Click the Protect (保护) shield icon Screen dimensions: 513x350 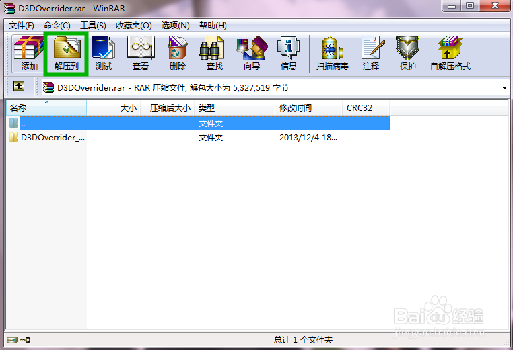[408, 53]
